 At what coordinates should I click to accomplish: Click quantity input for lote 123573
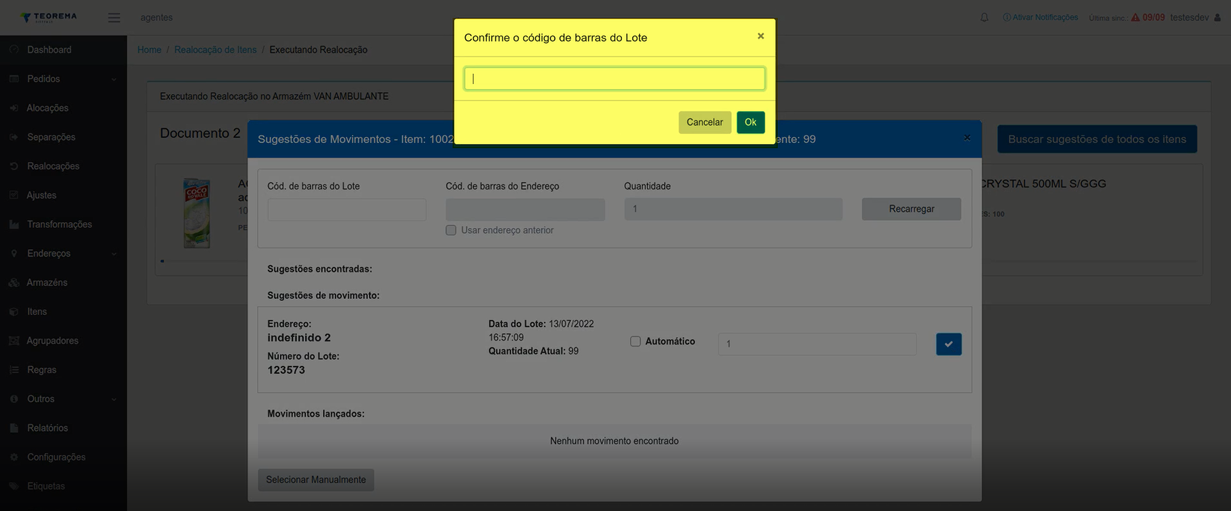click(x=817, y=344)
